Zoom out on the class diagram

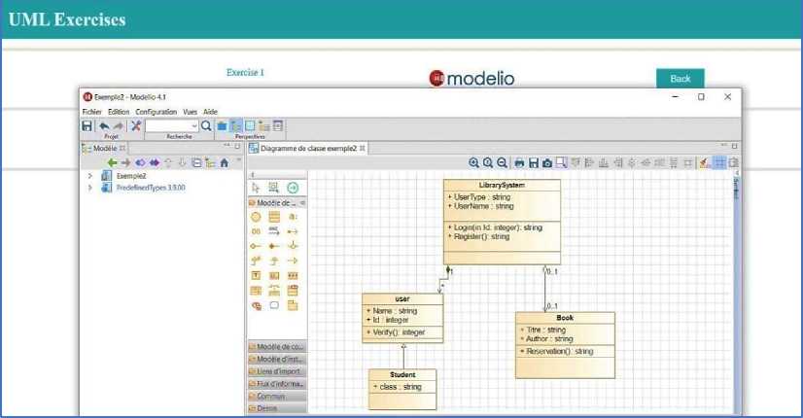click(x=503, y=163)
